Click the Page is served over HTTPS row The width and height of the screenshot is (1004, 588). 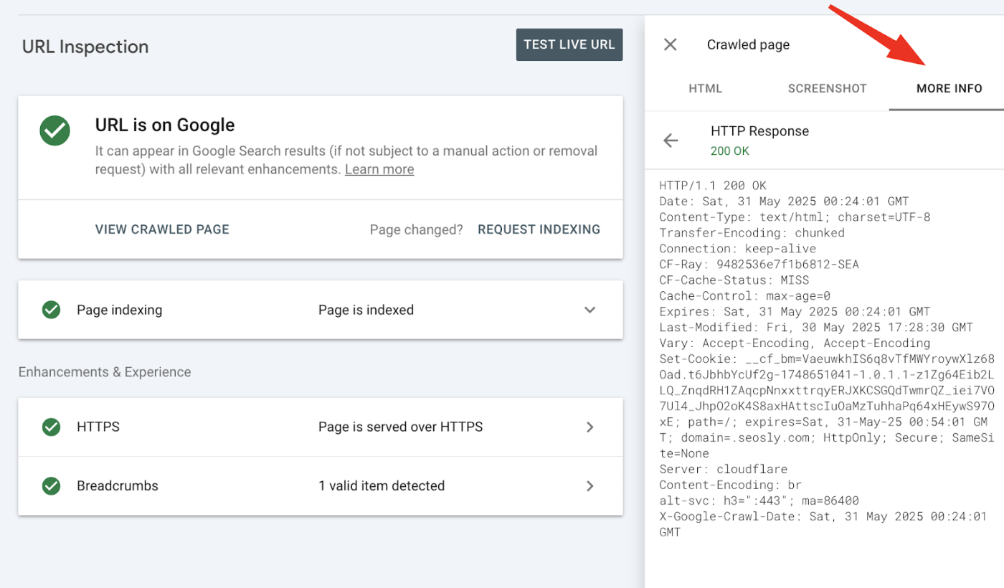coord(321,427)
